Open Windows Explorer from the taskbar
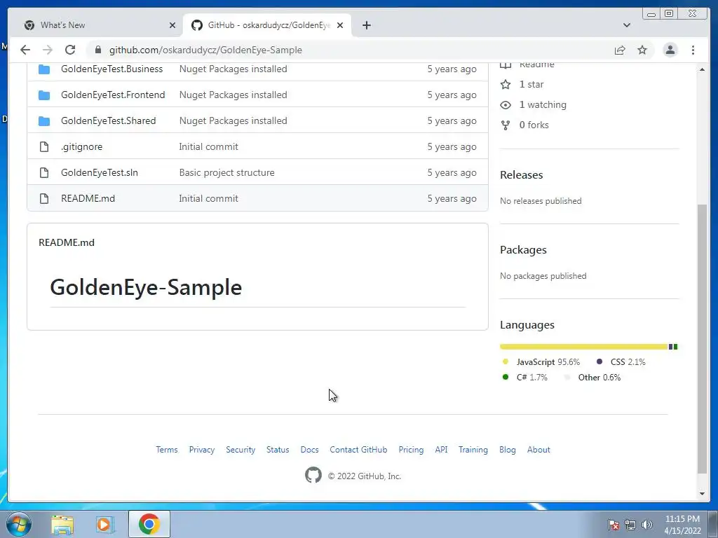This screenshot has width=718, height=538. pos(62,525)
